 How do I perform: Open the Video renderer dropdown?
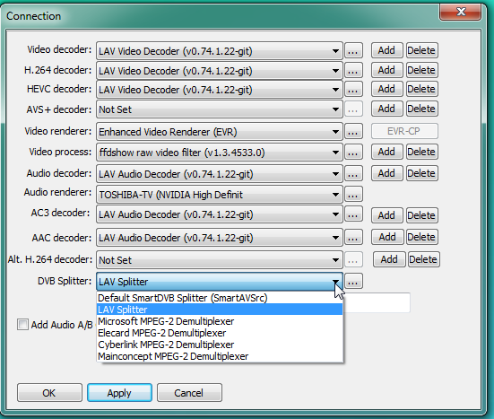[220, 132]
